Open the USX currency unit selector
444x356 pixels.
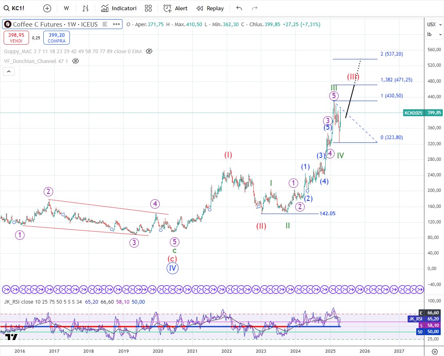tap(431, 24)
